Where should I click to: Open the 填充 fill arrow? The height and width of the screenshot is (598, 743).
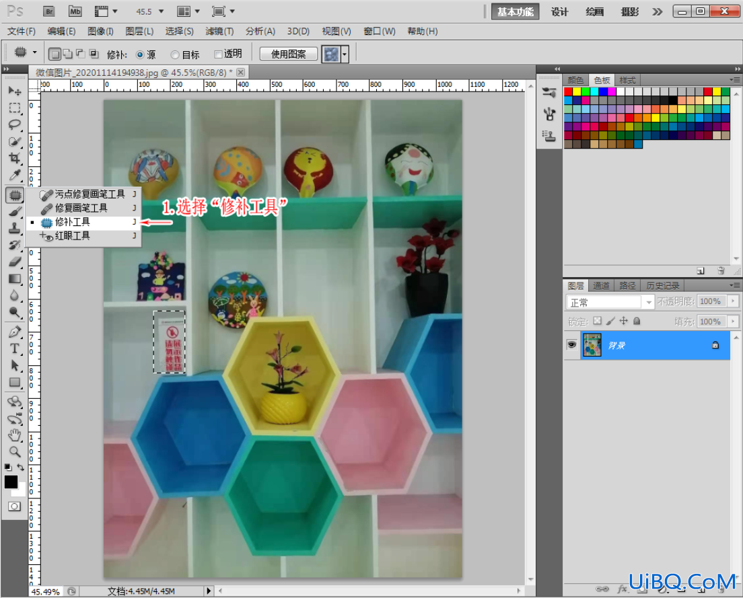[734, 322]
